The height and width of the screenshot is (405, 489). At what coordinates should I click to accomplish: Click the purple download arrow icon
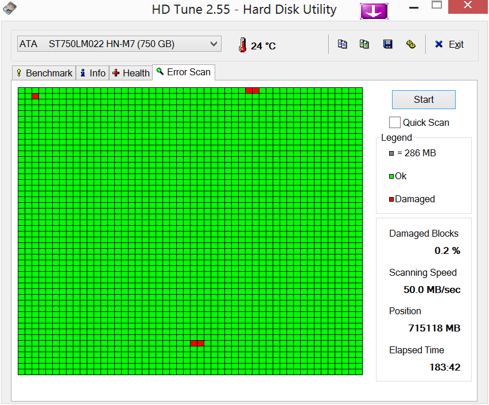point(374,11)
